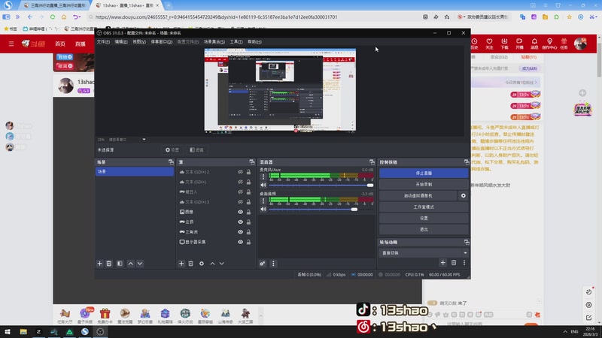
Task: Open the 桌面音频 track options menu
Action: (x=263, y=201)
